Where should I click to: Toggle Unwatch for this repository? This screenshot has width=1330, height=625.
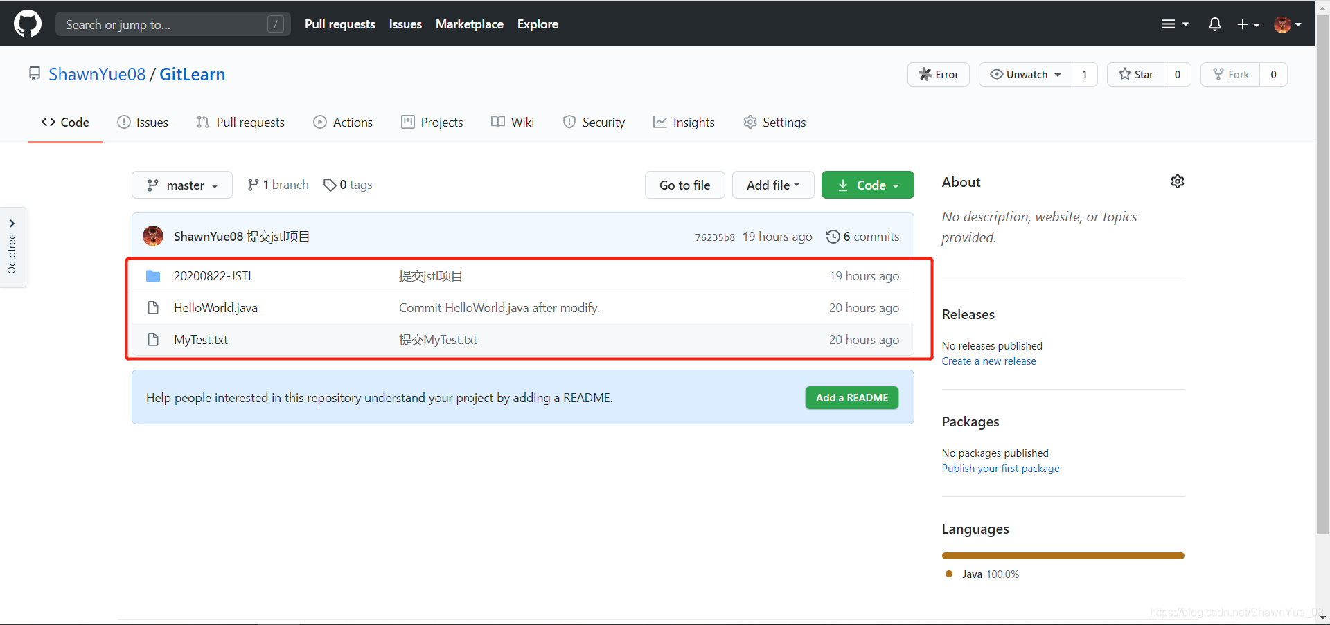click(1025, 74)
